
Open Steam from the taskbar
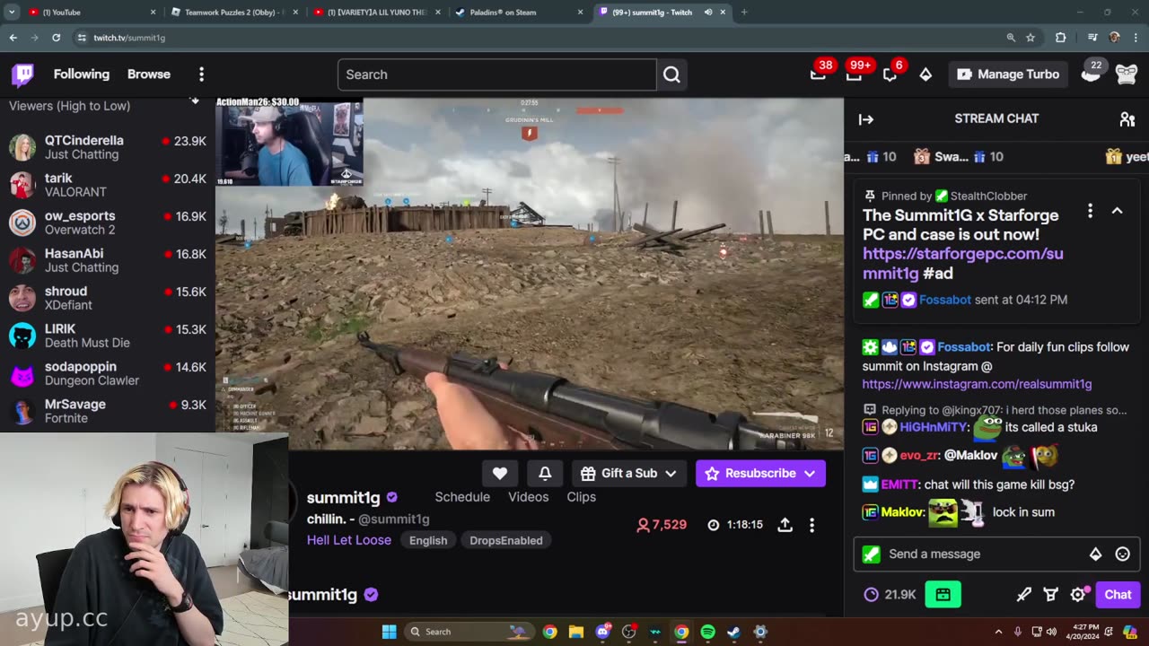click(733, 632)
